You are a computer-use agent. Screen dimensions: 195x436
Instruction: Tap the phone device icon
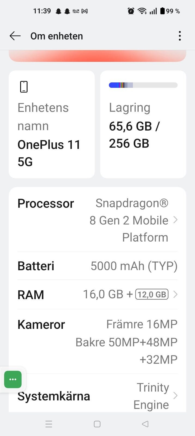point(24,87)
